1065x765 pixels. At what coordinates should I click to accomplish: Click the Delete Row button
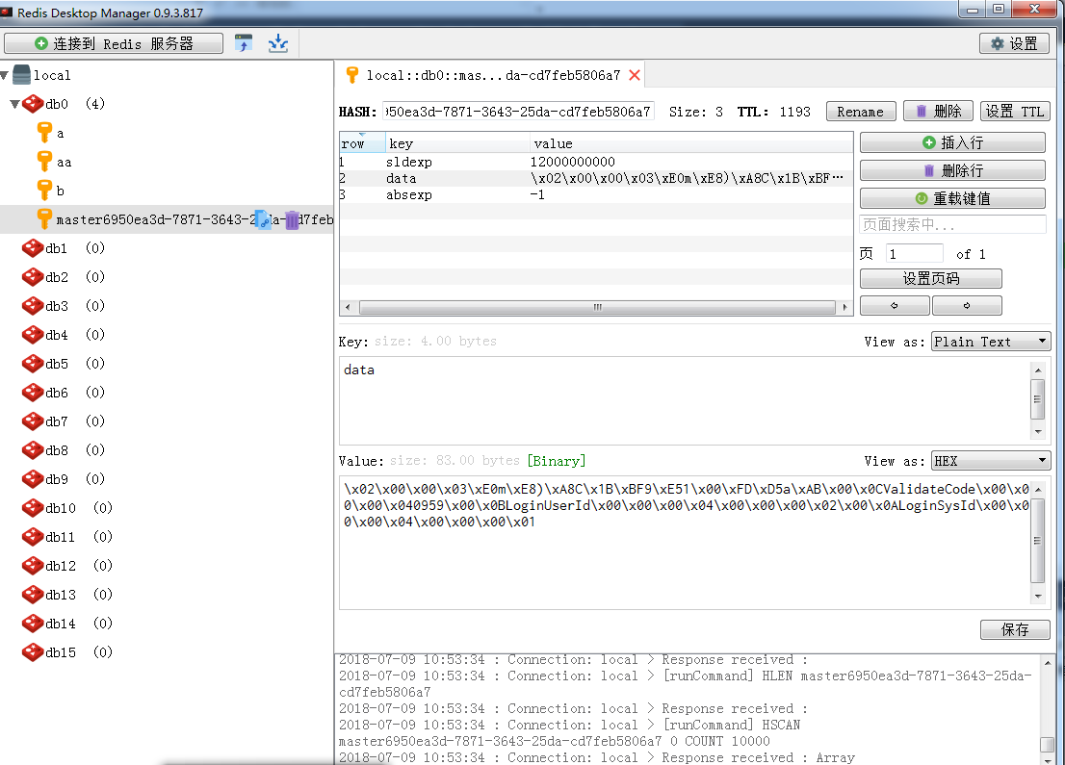(952, 170)
